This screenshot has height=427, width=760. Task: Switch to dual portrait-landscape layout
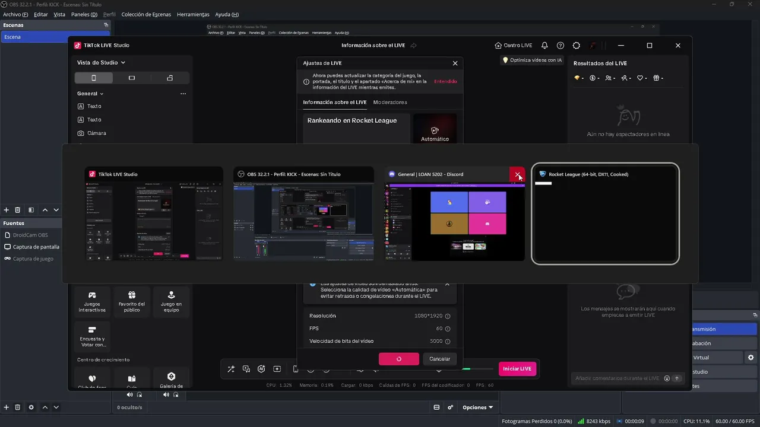tap(170, 78)
